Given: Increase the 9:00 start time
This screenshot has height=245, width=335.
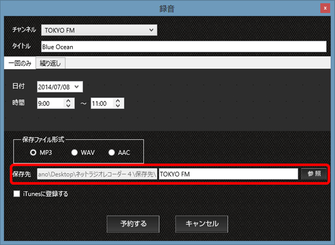Looking at the screenshot, I should [68, 101].
